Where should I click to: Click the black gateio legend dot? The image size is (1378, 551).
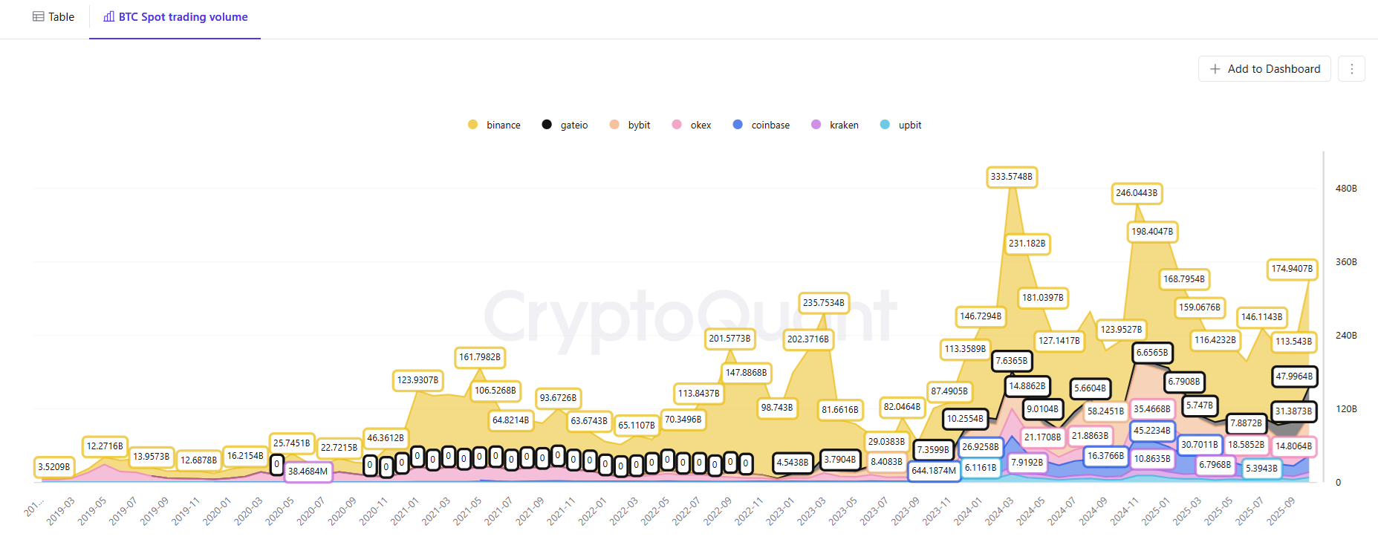[547, 125]
